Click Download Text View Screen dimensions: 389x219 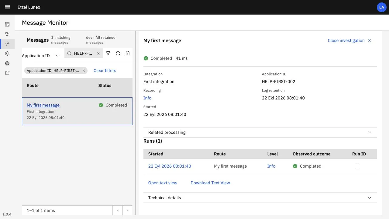[210, 183]
